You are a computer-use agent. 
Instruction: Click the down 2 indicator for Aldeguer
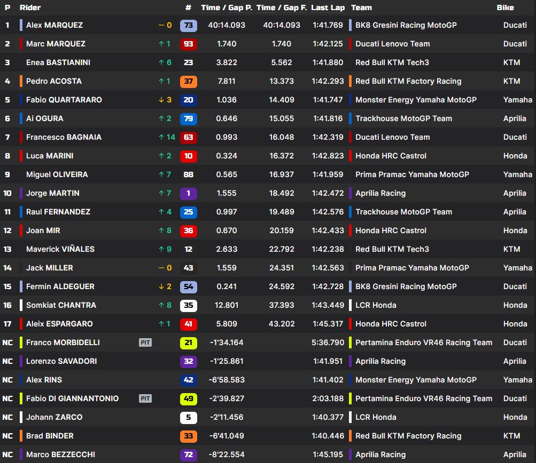click(x=165, y=286)
